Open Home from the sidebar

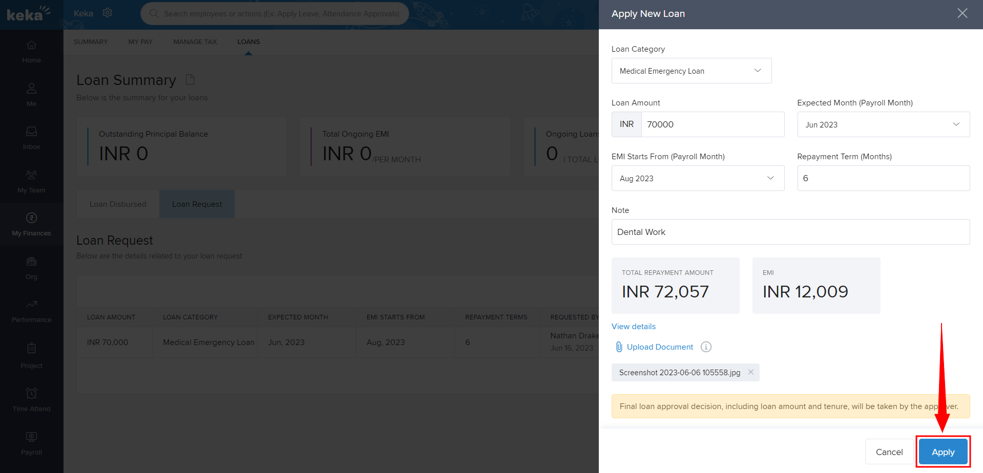pos(31,52)
